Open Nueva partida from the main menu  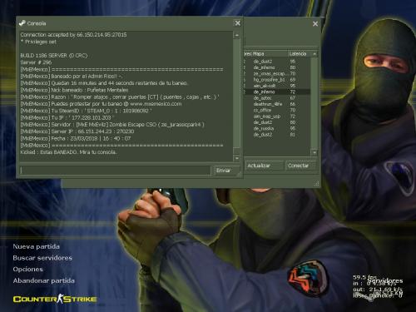pos(36,246)
